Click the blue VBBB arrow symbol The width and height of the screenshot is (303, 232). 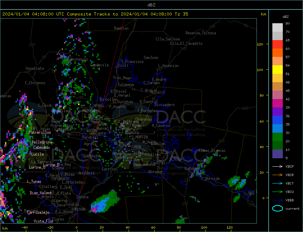[x=277, y=200]
